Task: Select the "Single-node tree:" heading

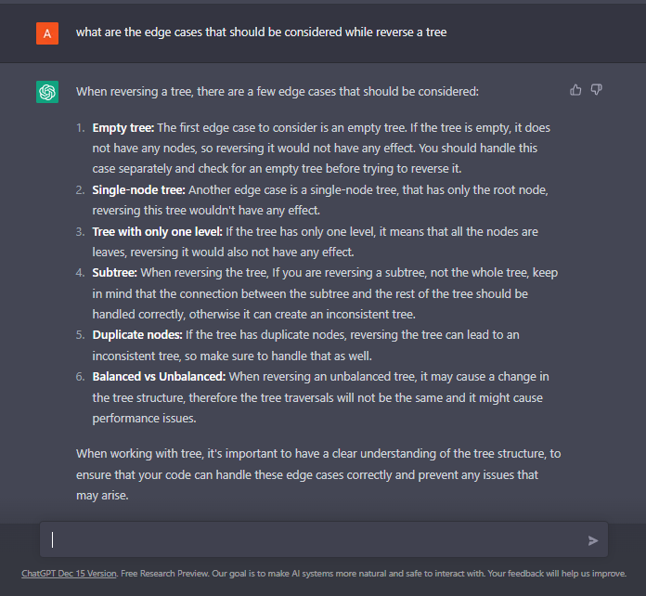Action: click(x=138, y=189)
